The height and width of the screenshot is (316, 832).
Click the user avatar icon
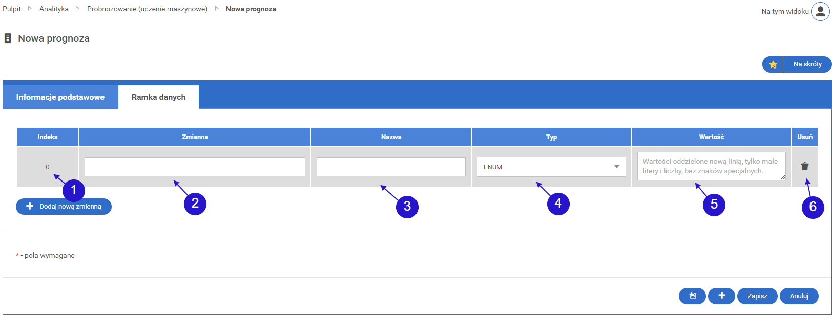[820, 11]
